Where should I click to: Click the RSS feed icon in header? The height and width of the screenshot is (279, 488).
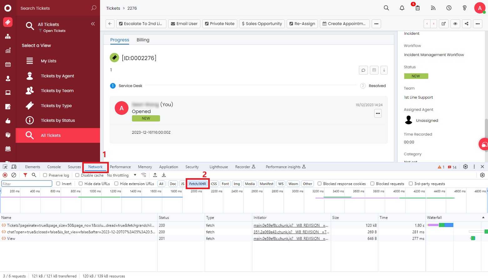click(x=433, y=8)
